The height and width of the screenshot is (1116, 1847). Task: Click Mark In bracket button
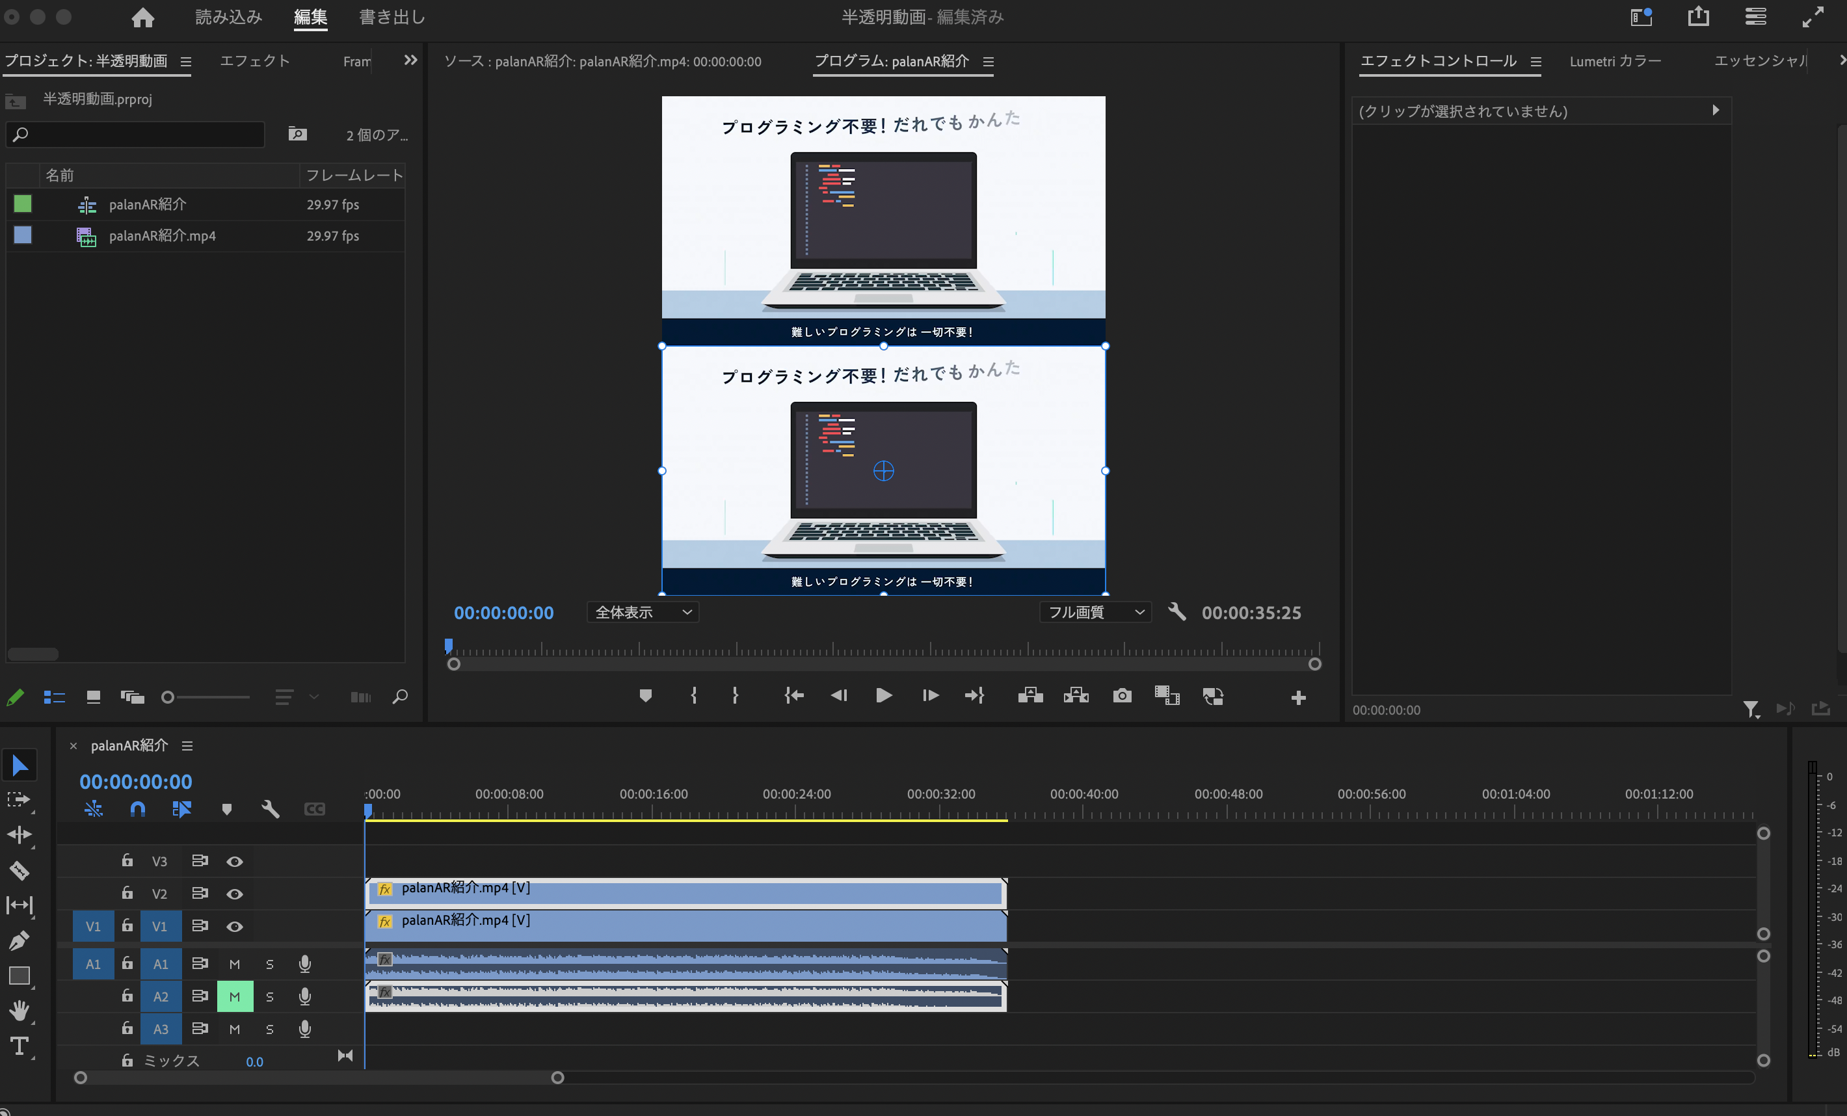pyautogui.click(x=694, y=697)
